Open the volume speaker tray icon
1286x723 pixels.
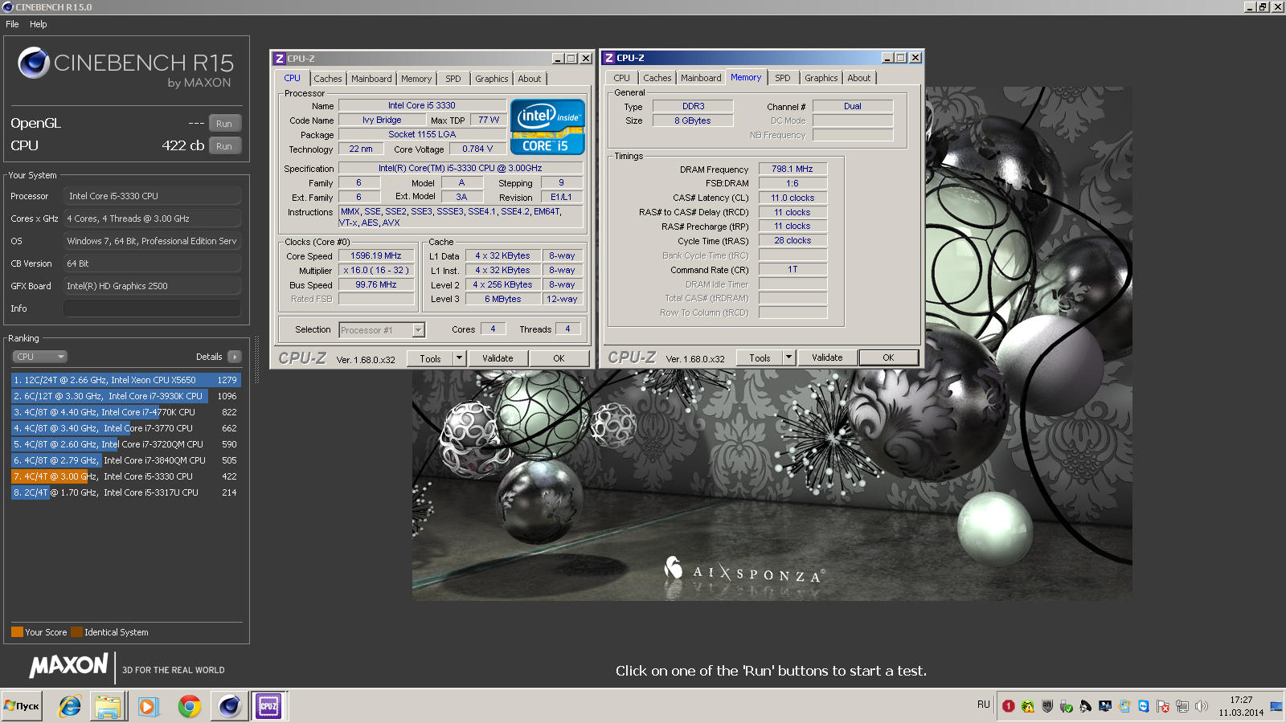click(x=1202, y=706)
